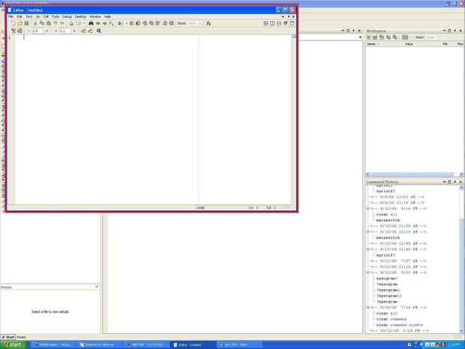
Task: Click the Save icon in Editor toolbar
Action: (x=26, y=23)
